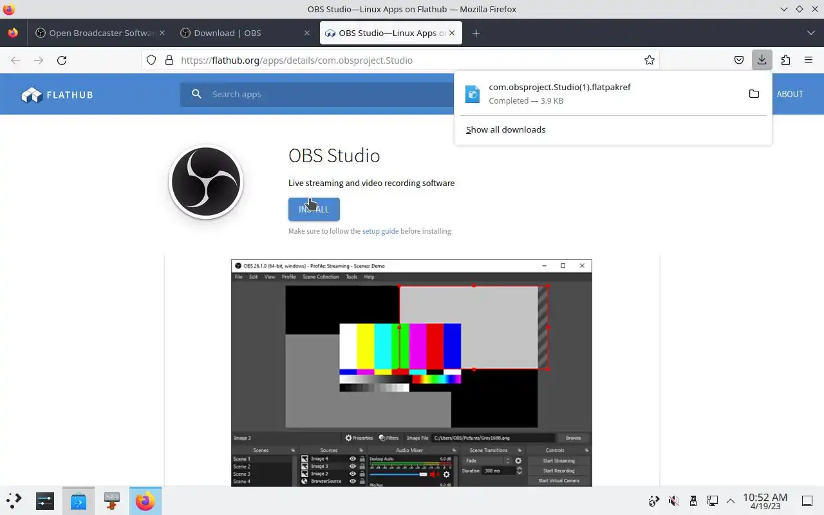
Task: Click the blue INSTALL button for OBS Studio
Action: point(314,209)
